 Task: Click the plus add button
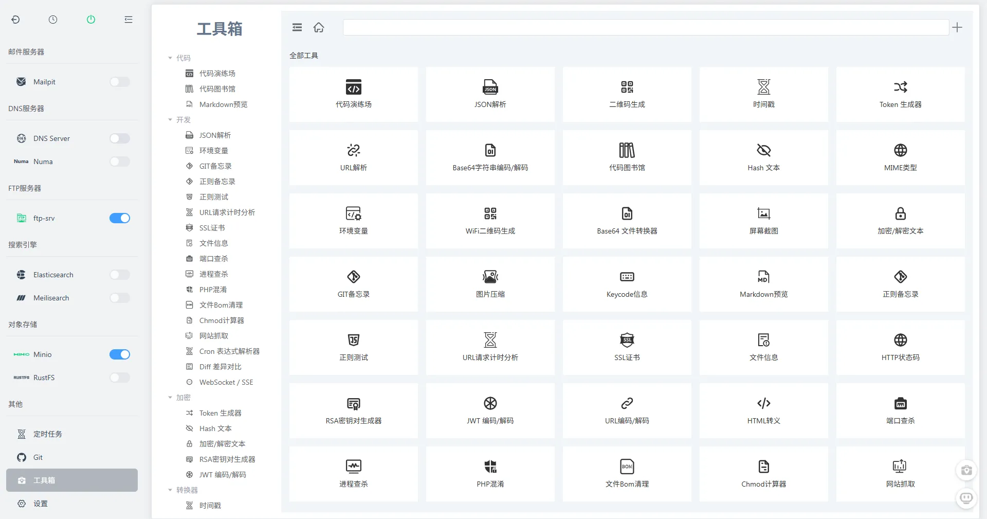click(x=957, y=27)
